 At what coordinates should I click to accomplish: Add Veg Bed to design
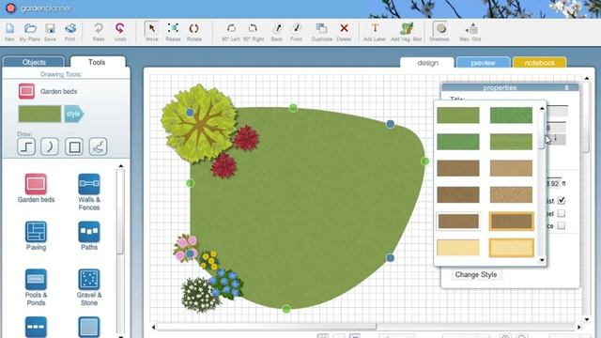[407, 32]
